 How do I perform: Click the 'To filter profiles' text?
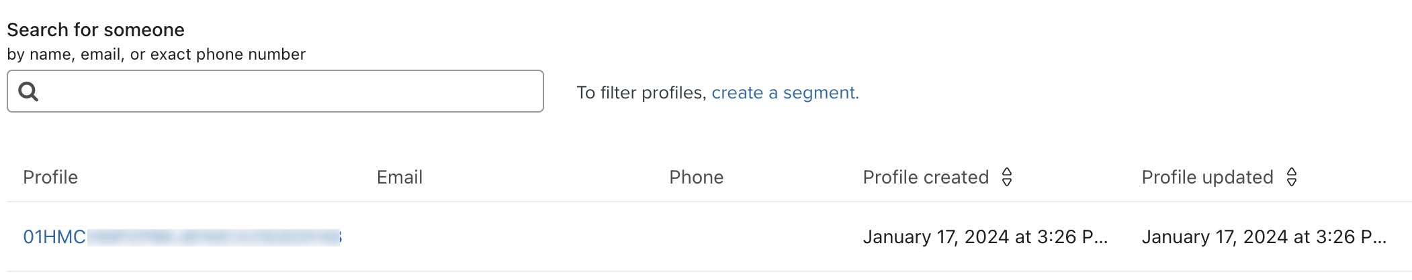(x=641, y=92)
